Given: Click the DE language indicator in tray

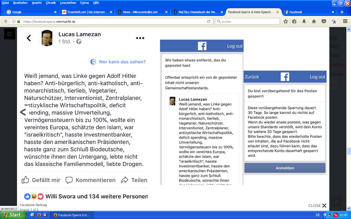Looking at the screenshot, I should (318, 215).
